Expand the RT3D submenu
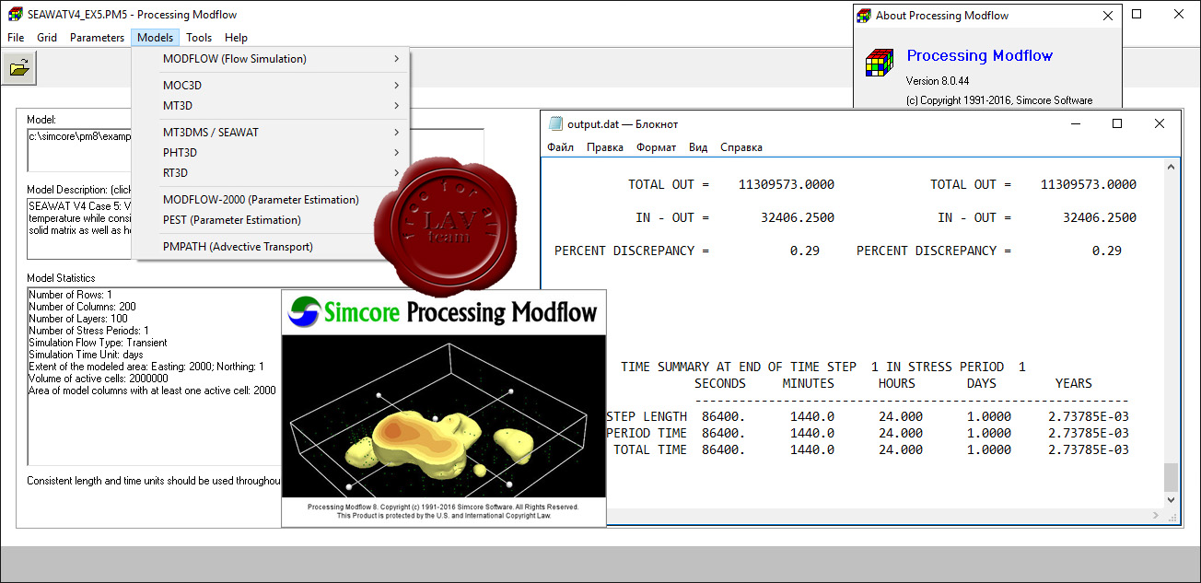 (x=271, y=173)
